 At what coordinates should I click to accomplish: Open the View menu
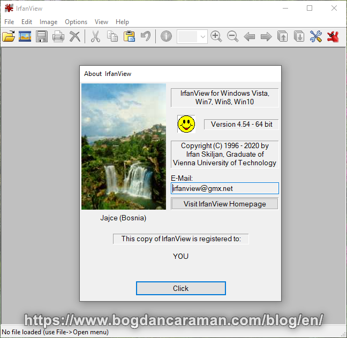(101, 22)
